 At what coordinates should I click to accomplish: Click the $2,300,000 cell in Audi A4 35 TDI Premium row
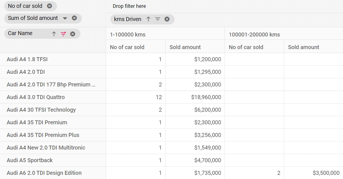point(195,122)
